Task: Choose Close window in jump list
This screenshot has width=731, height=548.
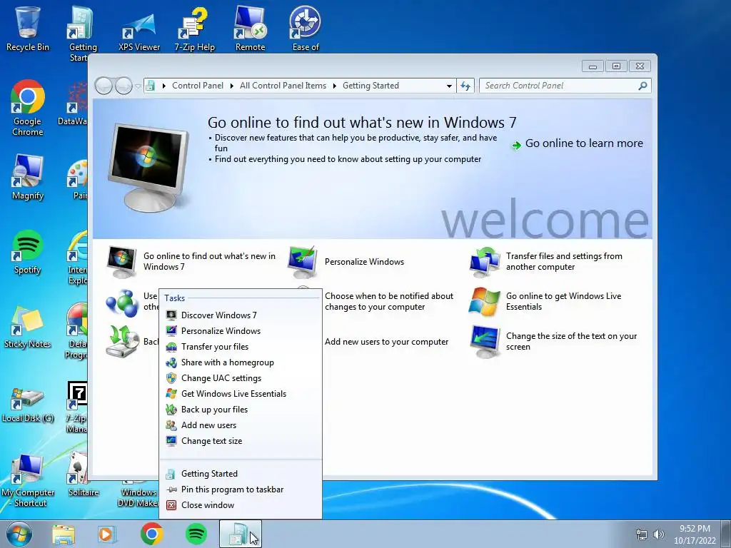Action: pos(241,505)
